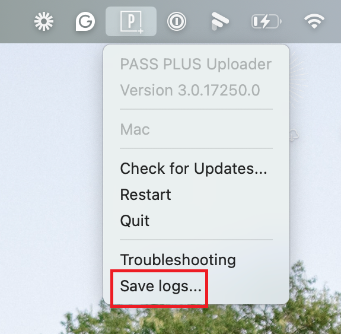Click the slanted stripes menu bar icon
Screen dimensions: 341x334
pos(220,21)
